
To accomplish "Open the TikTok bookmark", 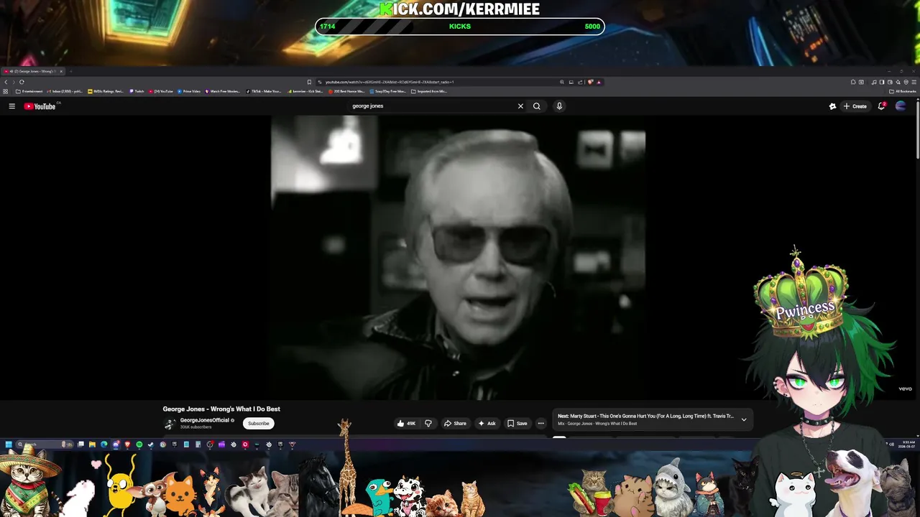I will (263, 91).
